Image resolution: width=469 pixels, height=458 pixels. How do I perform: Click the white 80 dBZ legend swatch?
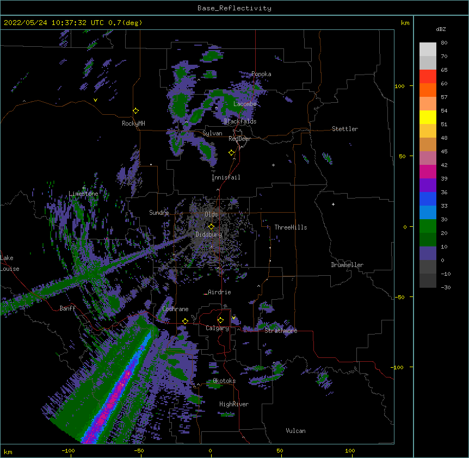[x=428, y=49]
